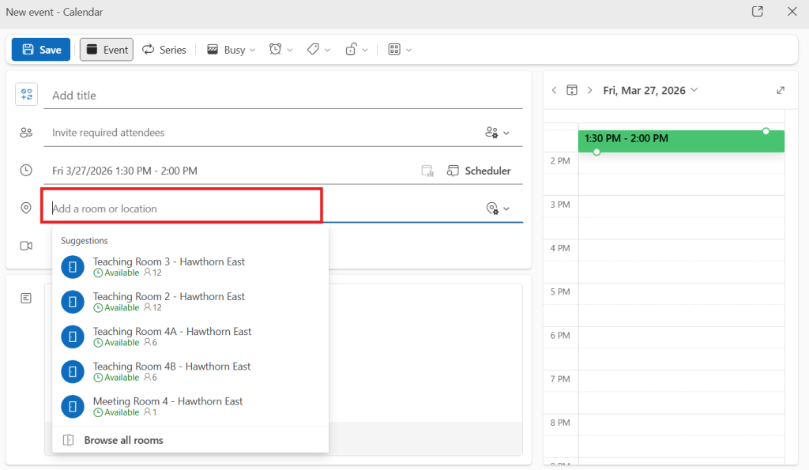Open location settings dropdown at right

(498, 209)
